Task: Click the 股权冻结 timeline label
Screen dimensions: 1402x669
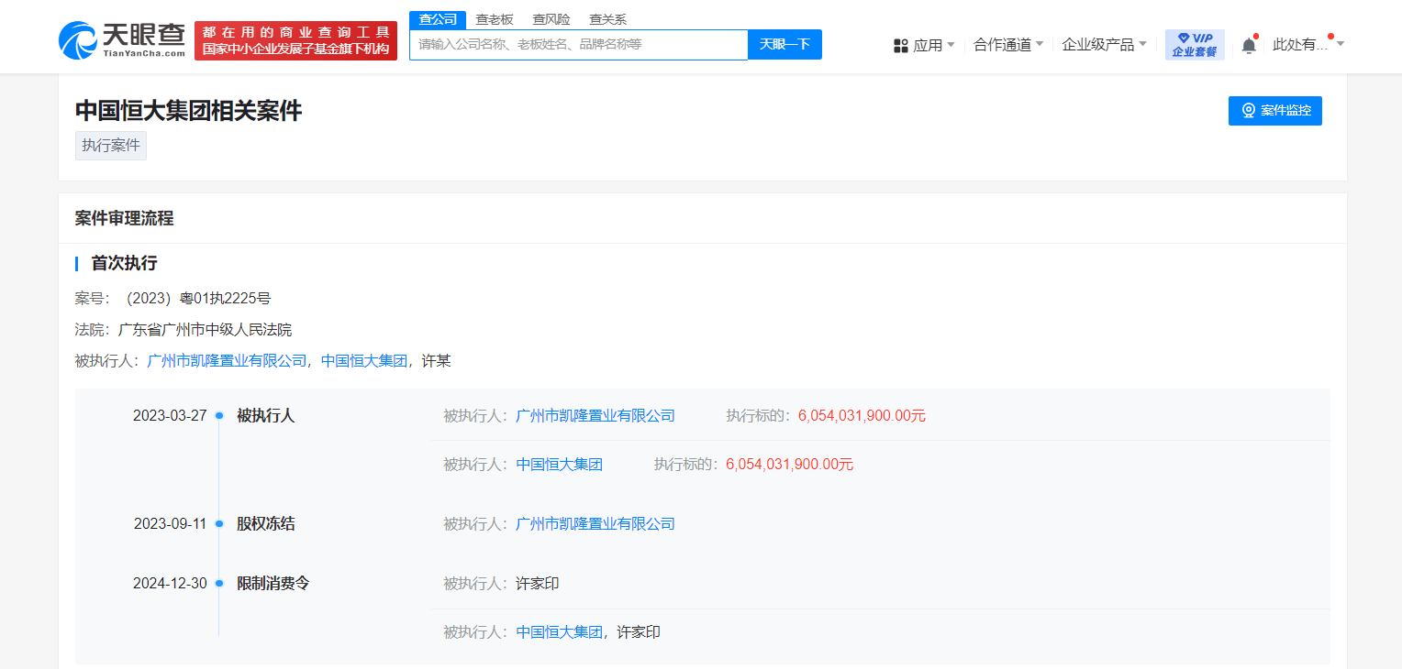Action: pyautogui.click(x=266, y=524)
